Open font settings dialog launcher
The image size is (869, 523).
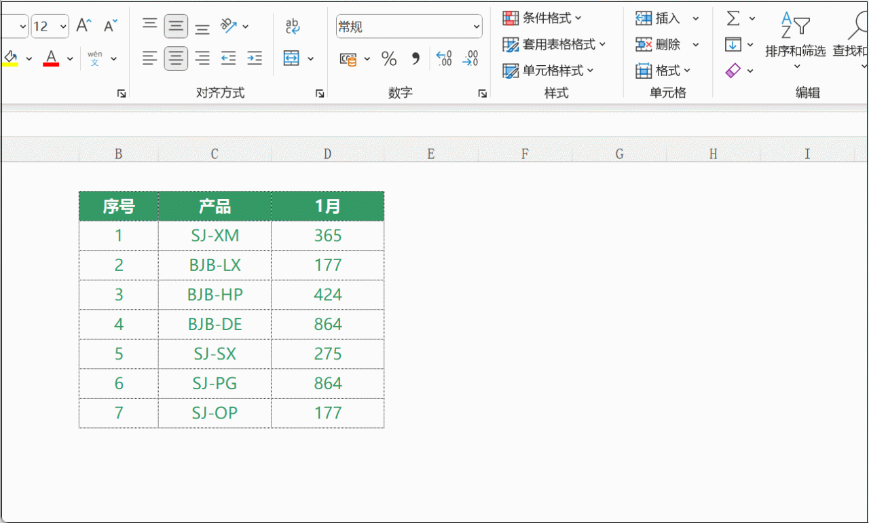click(122, 94)
